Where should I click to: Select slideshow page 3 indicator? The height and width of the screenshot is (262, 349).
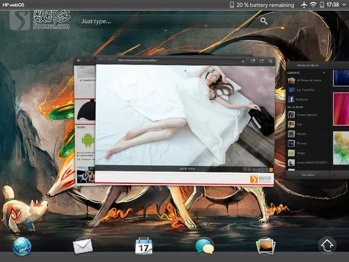(x=254, y=169)
